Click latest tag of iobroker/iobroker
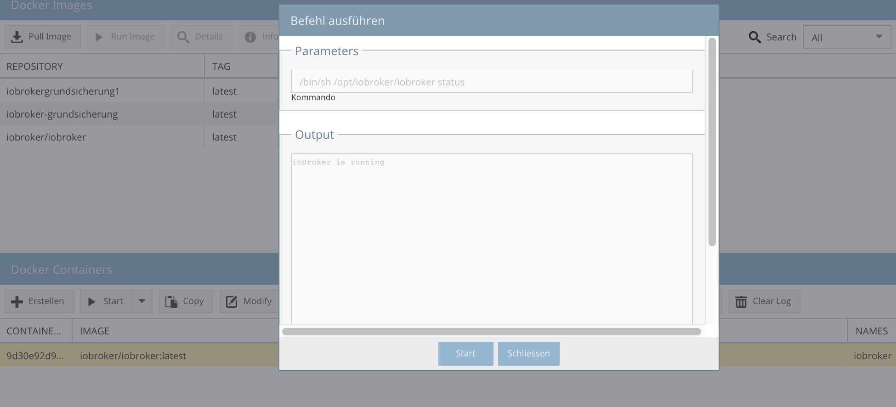The image size is (896, 407). pos(224,137)
